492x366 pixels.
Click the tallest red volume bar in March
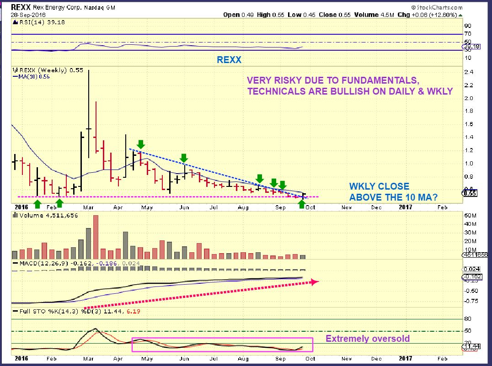pyautogui.click(x=96, y=237)
